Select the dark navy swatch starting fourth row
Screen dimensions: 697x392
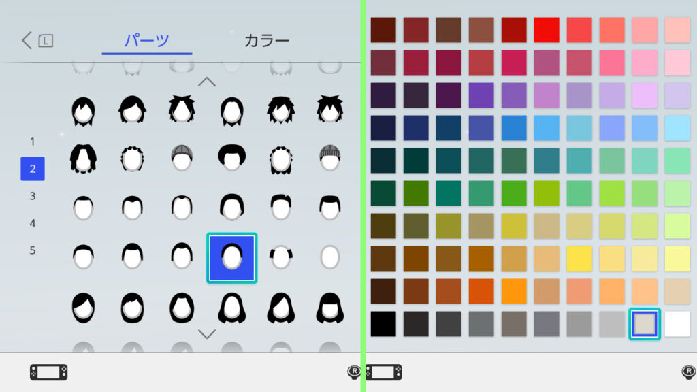(x=383, y=128)
